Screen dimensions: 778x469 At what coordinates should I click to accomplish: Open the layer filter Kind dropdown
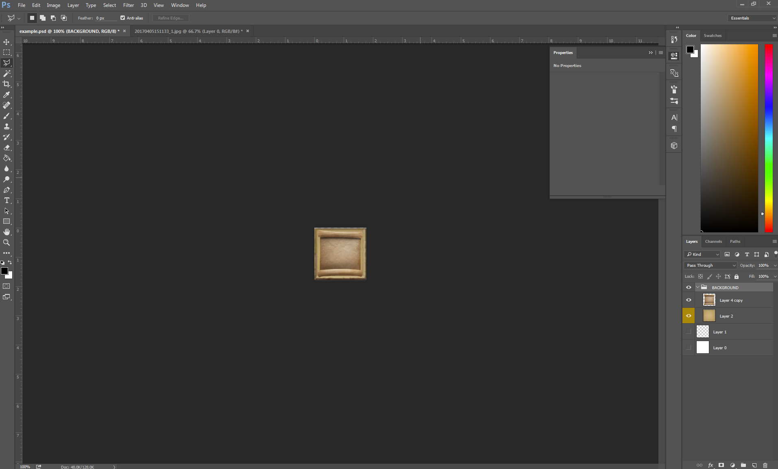[702, 255]
